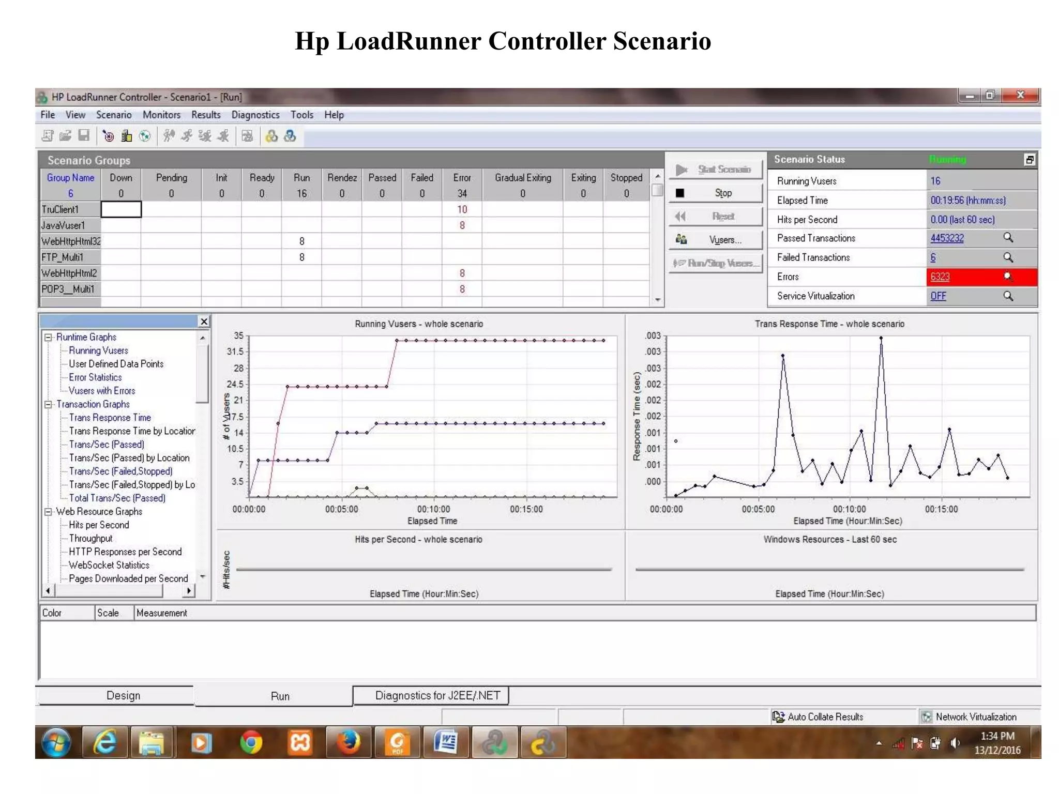Viewport: 1059px width, 794px height.
Task: Click the Network Virtualization status icon
Action: (926, 717)
